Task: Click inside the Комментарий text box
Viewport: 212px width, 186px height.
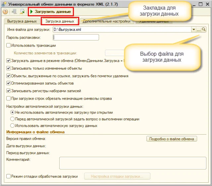Action: pyautogui.click(x=133, y=163)
